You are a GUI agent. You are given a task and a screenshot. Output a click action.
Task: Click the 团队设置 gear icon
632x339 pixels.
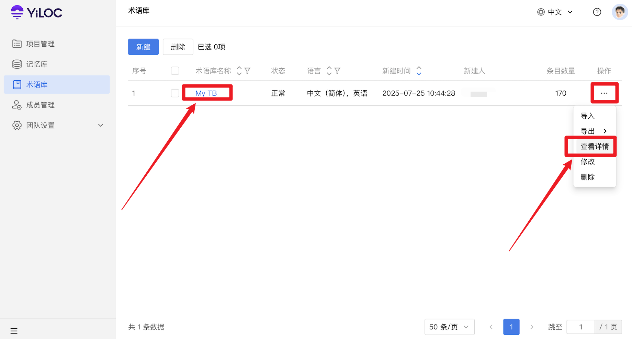pyautogui.click(x=17, y=125)
